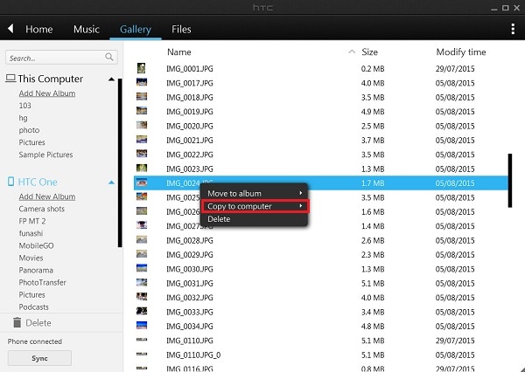Sort by the Modify time column header

[461, 52]
